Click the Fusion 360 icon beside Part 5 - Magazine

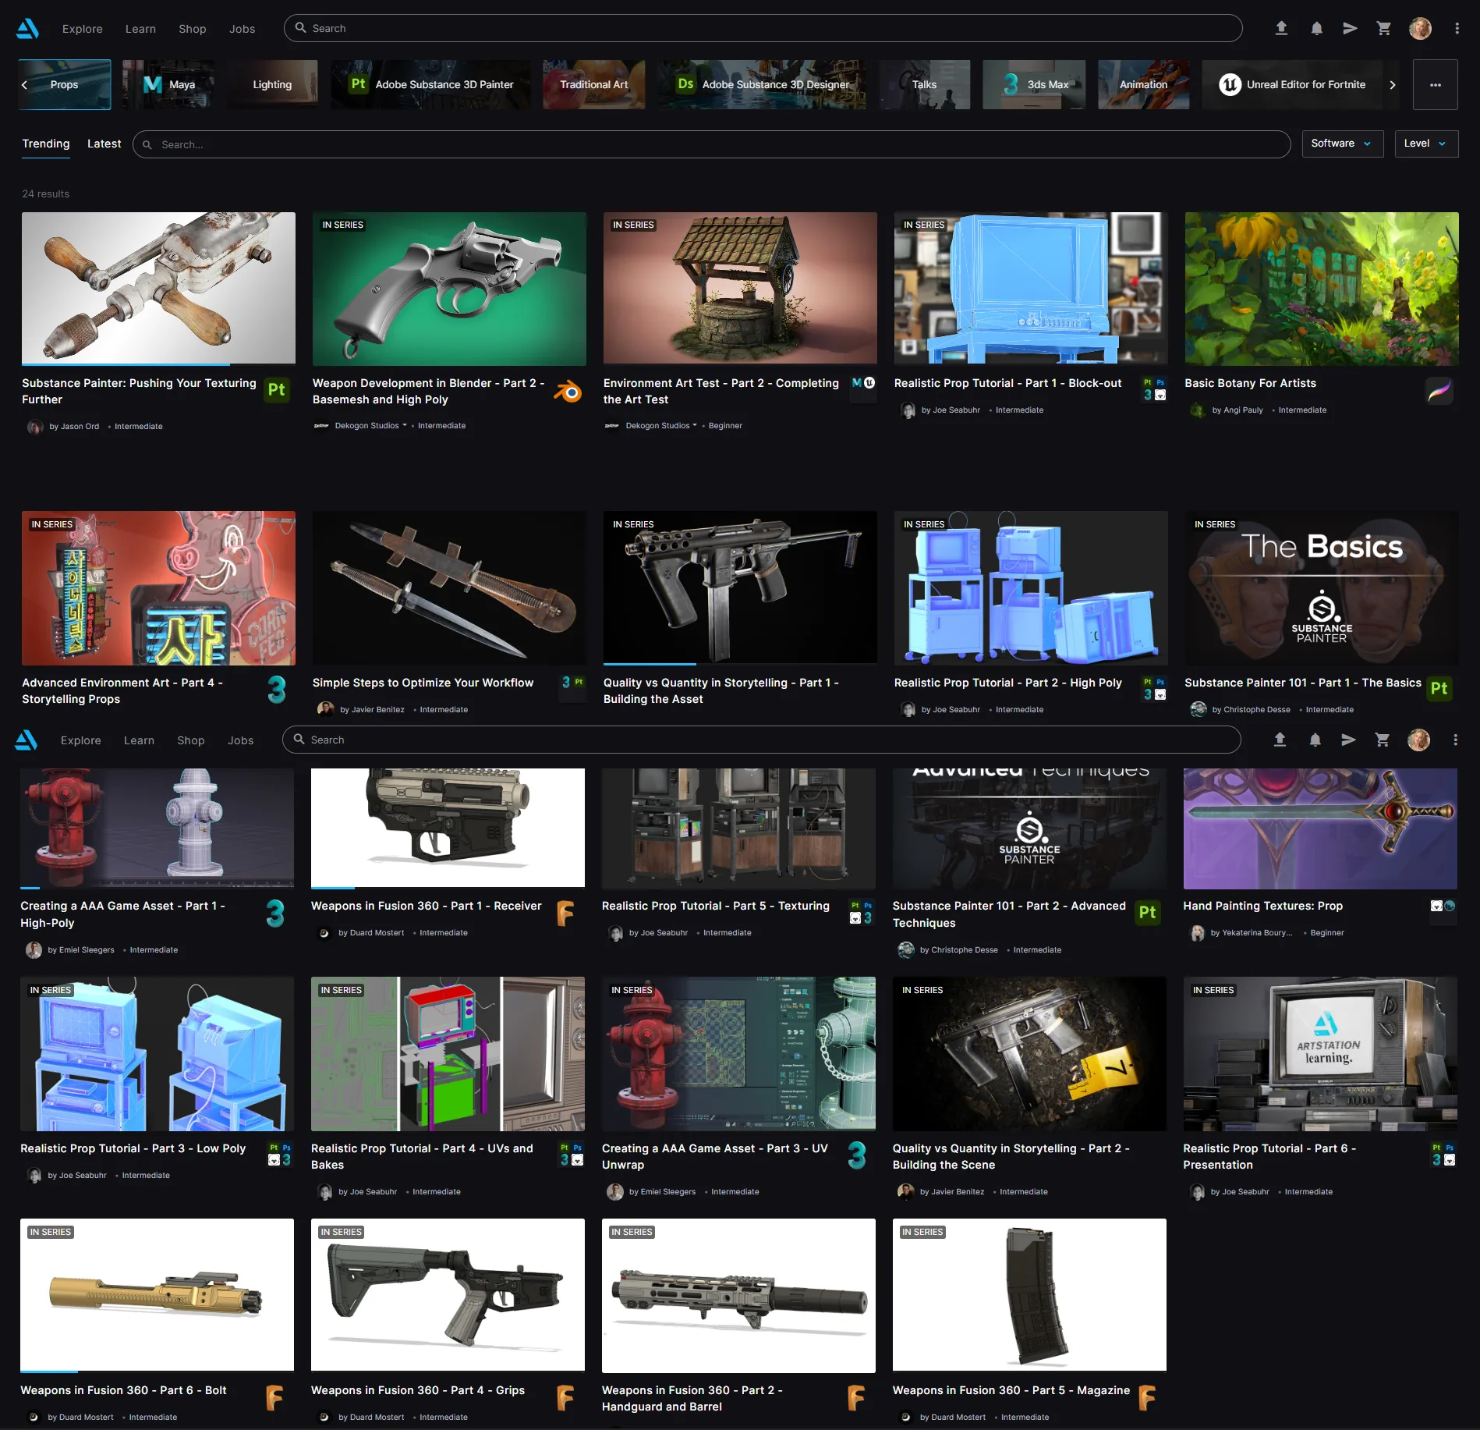[x=1148, y=1397]
